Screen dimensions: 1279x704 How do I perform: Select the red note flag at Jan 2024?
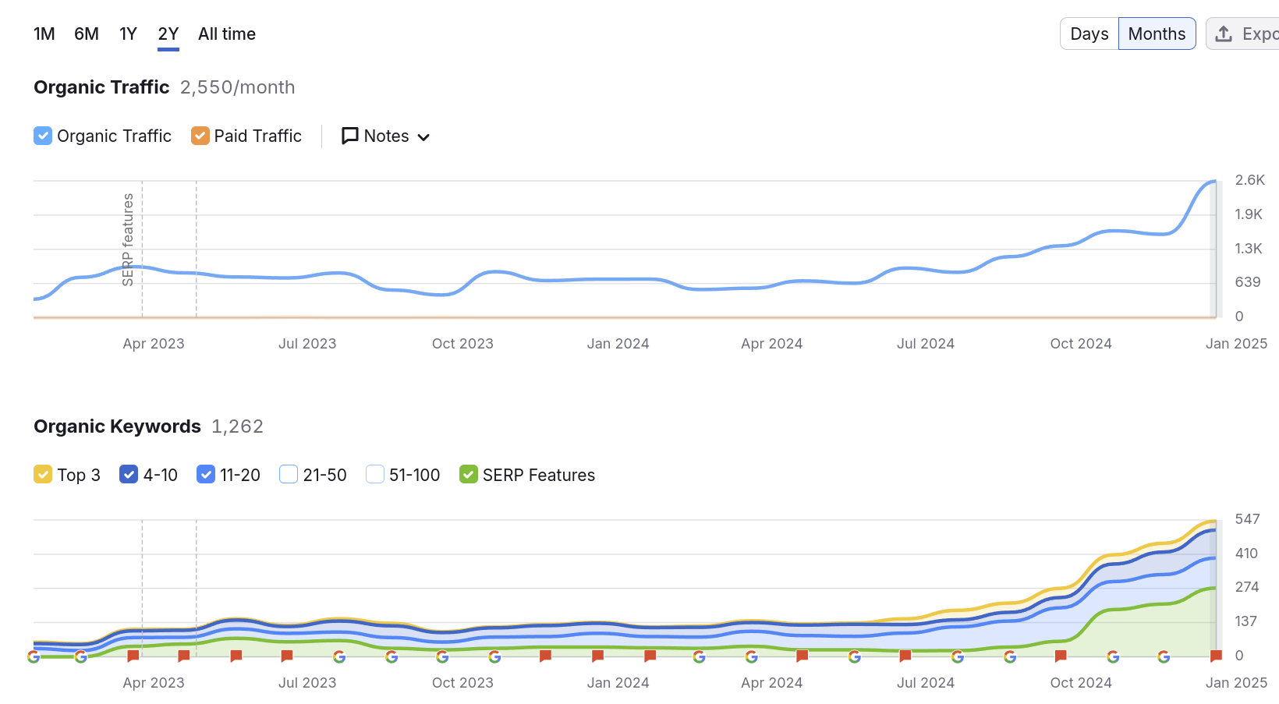point(597,656)
